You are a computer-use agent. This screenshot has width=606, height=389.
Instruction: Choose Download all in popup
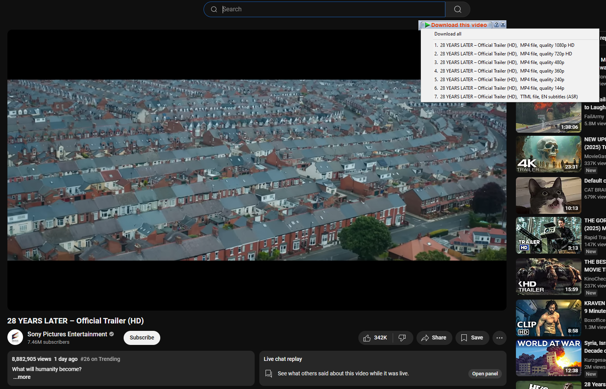[x=448, y=34]
